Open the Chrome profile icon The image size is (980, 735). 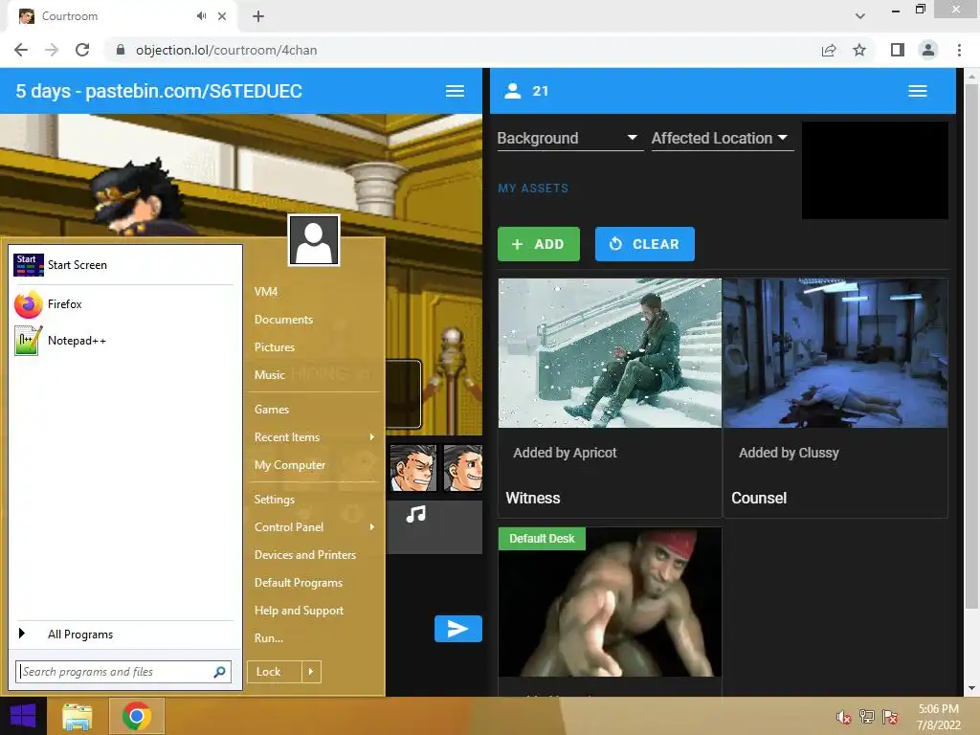(x=928, y=50)
